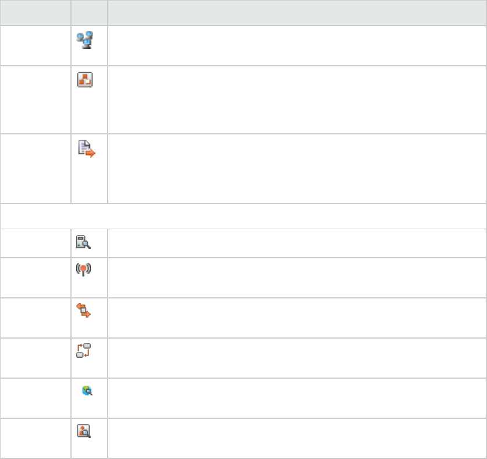Select the empty cell right of antenna icon
The width and height of the screenshot is (487, 459).
(297, 277)
